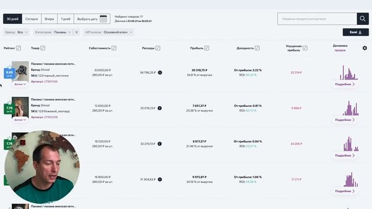372x209 pixels.
Task: Open table settings gear icon
Action: tap(364, 48)
